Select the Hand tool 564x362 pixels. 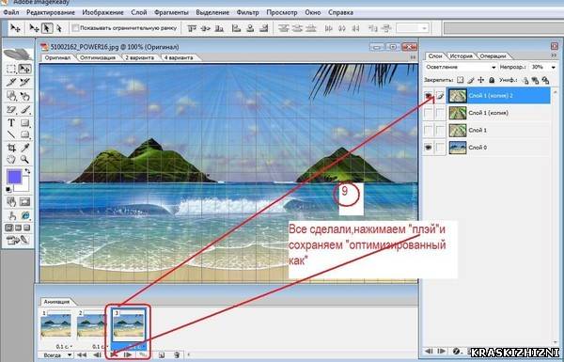click(x=11, y=160)
